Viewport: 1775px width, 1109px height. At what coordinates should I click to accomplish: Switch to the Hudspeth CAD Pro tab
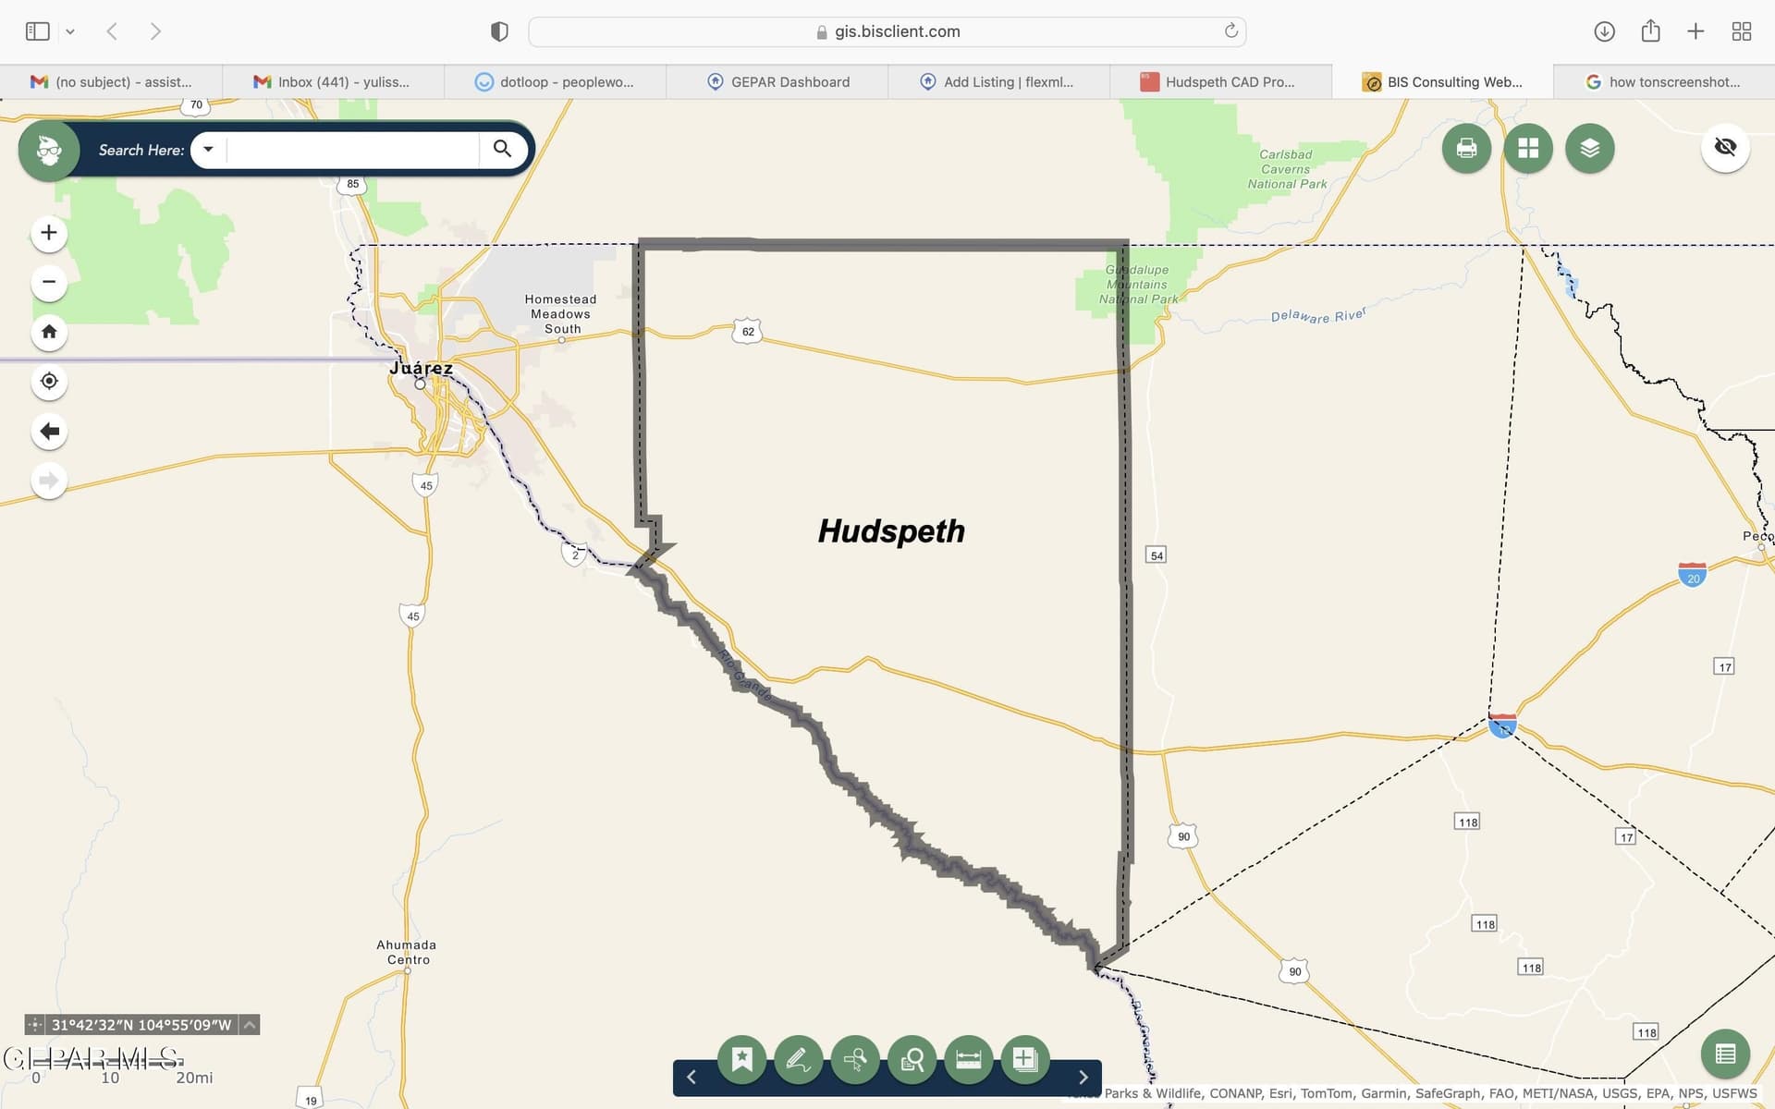[x=1220, y=81]
